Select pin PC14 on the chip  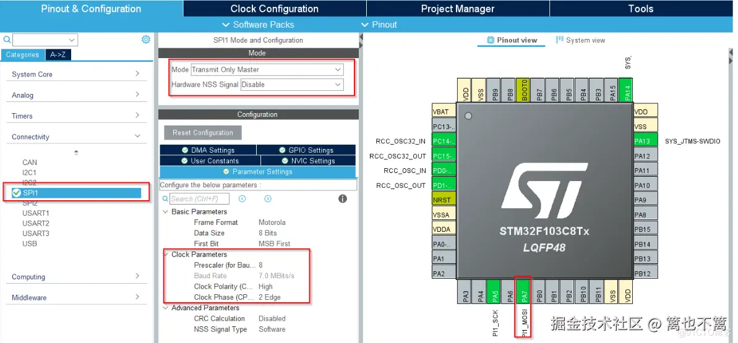tap(444, 141)
